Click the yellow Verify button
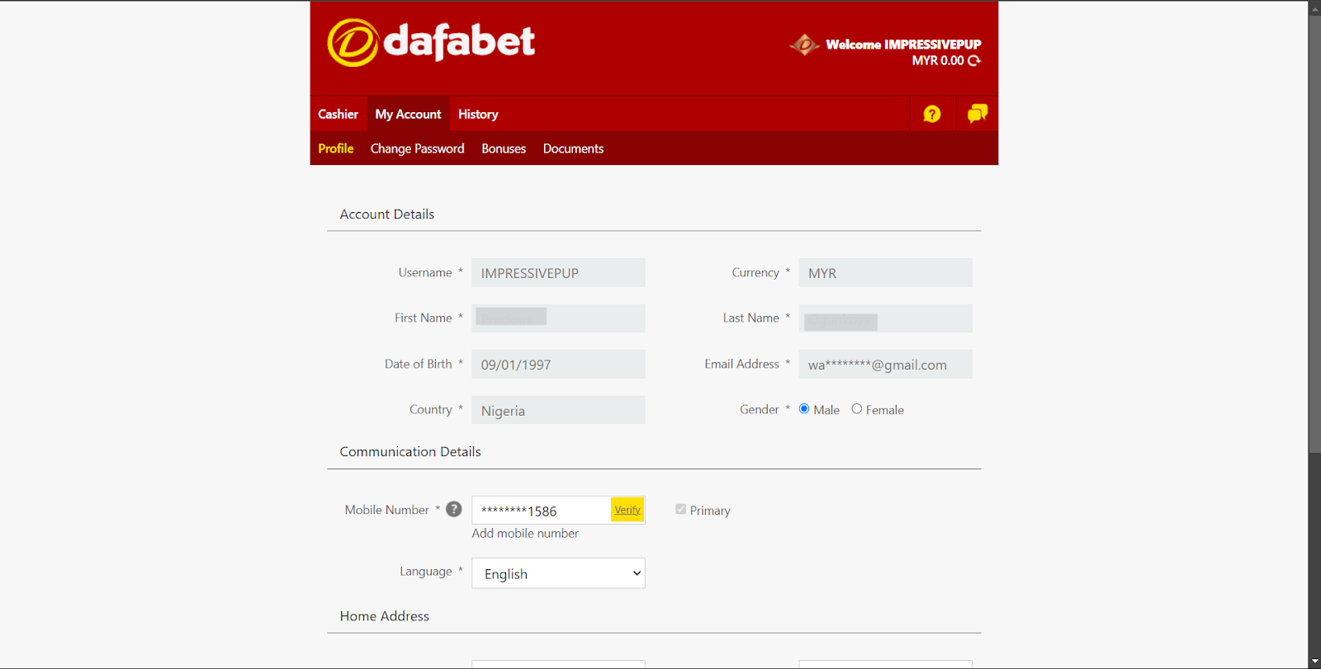 (627, 510)
